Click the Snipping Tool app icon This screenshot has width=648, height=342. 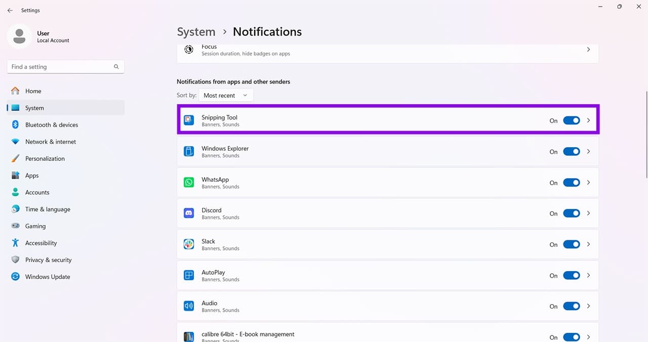pos(189,120)
